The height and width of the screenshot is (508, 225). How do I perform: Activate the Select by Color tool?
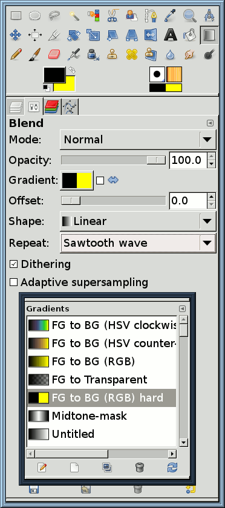pos(93,15)
